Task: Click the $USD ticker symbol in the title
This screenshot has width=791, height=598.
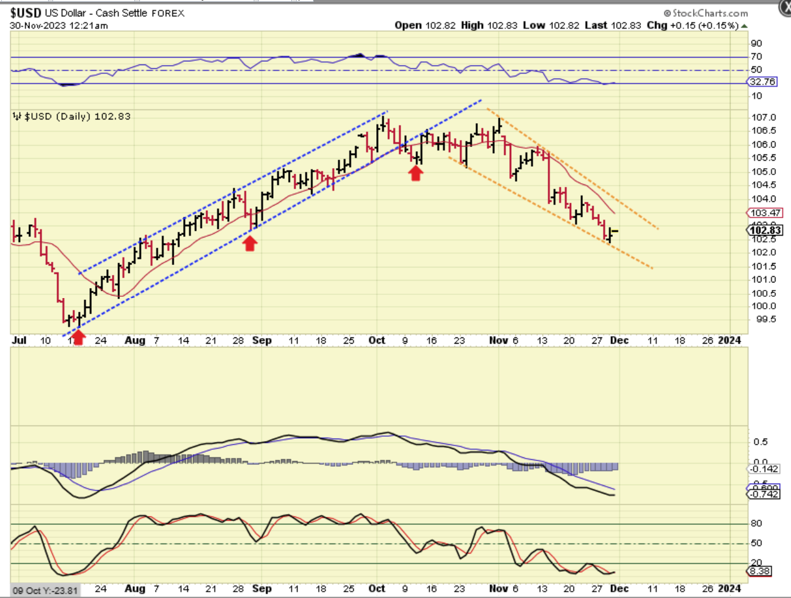Action: pyautogui.click(x=26, y=12)
